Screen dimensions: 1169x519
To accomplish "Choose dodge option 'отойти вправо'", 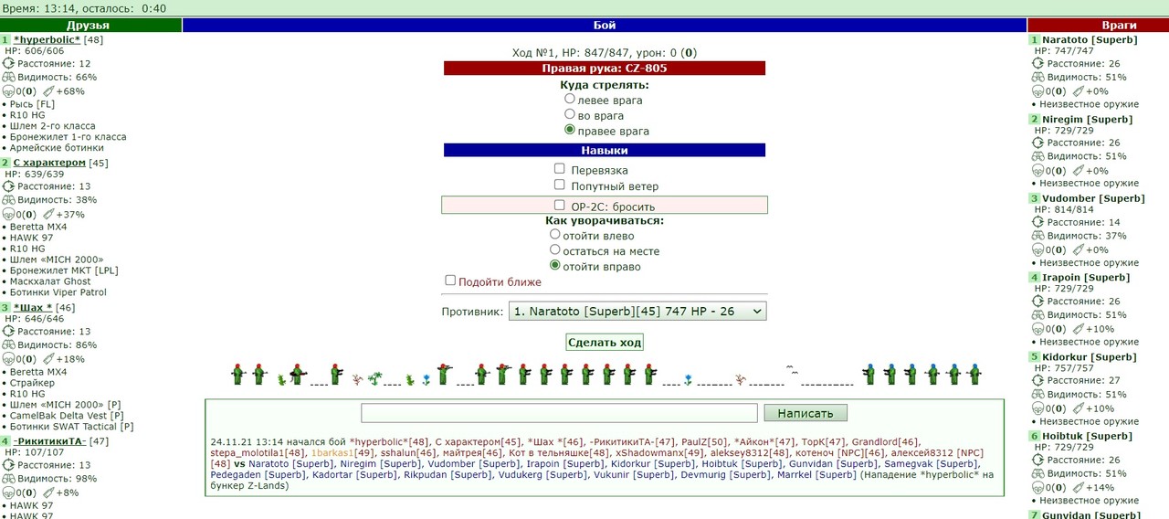I will pyautogui.click(x=555, y=265).
